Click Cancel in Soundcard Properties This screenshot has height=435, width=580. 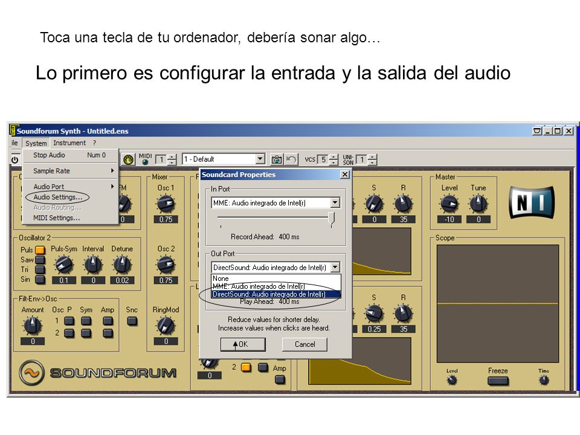click(x=304, y=344)
